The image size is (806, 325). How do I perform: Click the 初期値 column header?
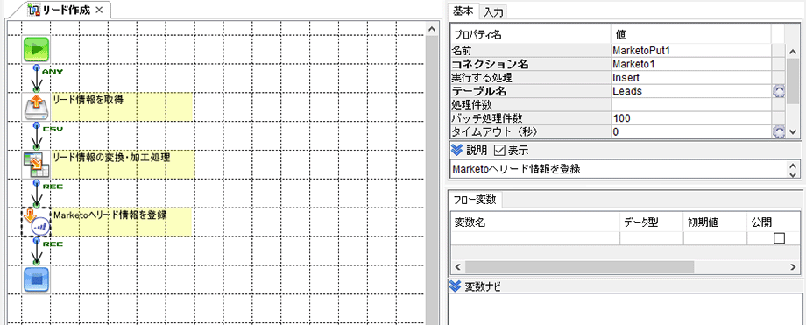pos(715,223)
